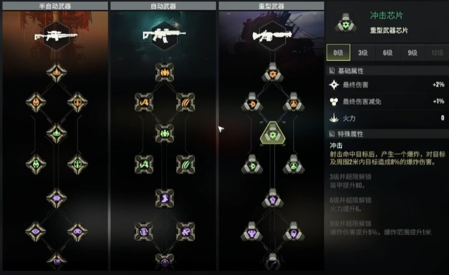
Task: Select the green claw-marks chip in automatic tree
Action: coord(185,164)
